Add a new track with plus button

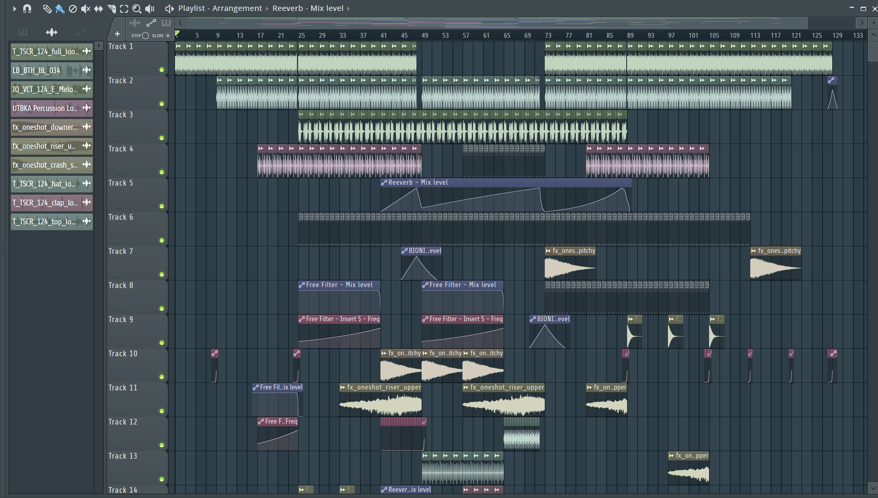coord(117,34)
